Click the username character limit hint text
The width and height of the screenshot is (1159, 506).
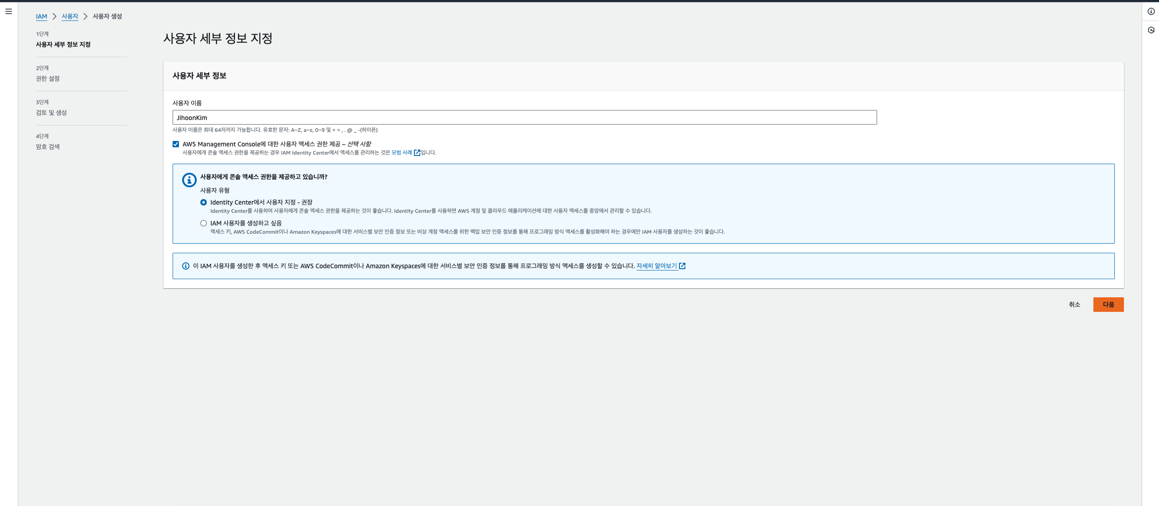[x=275, y=130]
